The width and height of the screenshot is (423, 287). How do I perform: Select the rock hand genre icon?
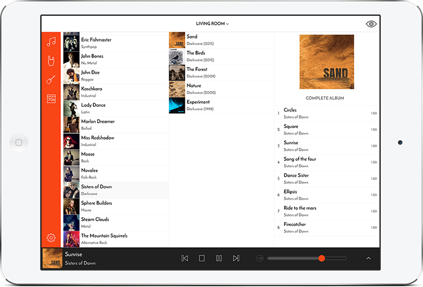[x=51, y=60]
